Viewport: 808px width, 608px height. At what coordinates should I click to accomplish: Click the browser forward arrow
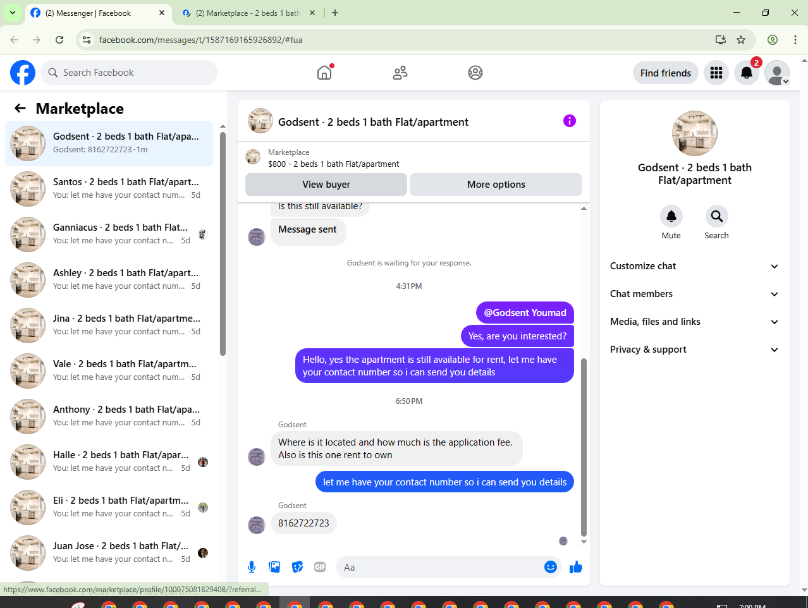click(x=37, y=40)
